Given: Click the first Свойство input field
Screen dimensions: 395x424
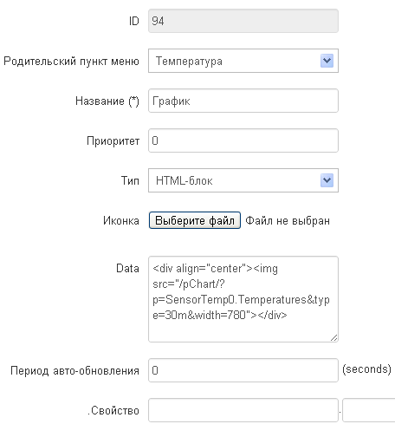Looking at the screenshot, I should pos(243,410).
